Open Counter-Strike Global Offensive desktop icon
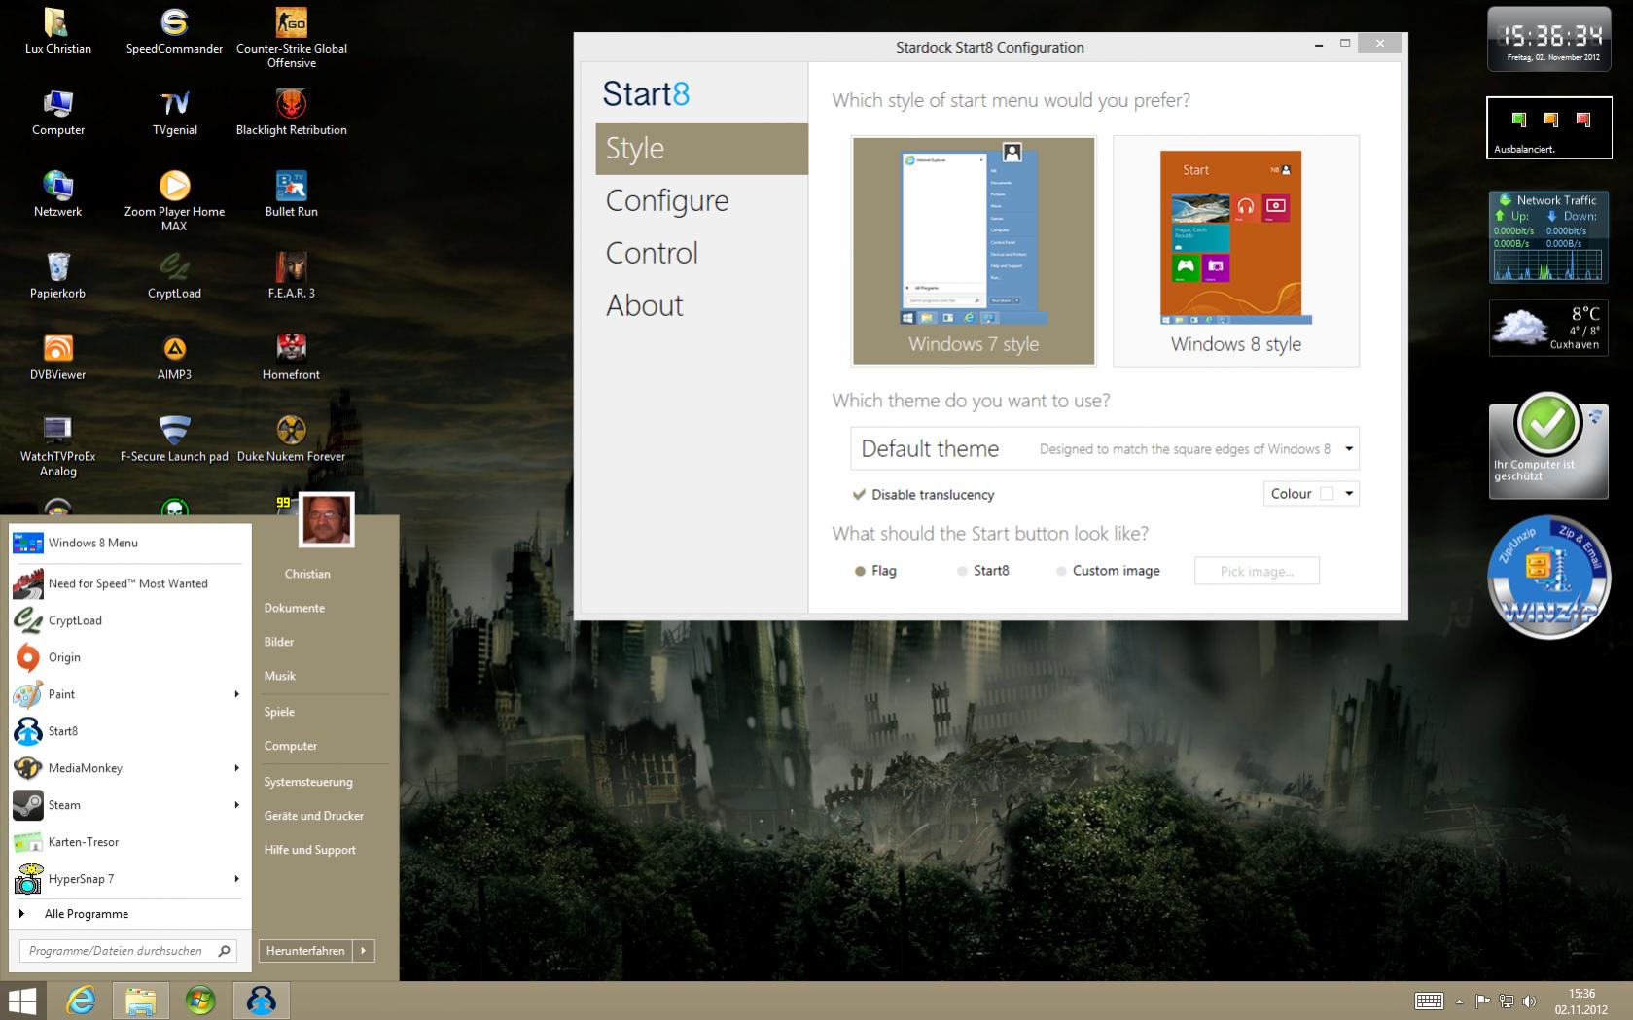 coord(291,39)
